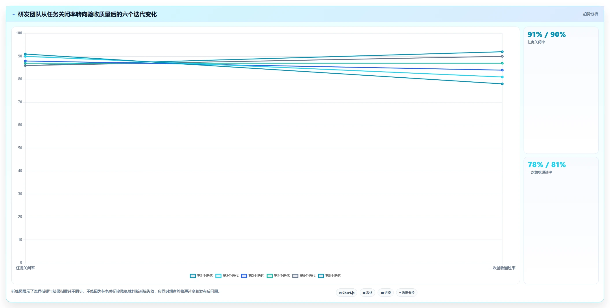The width and height of the screenshot is (610, 308).
Task: Click the gray 90 endpoint at 一次验收通过率
Action: [502, 56]
